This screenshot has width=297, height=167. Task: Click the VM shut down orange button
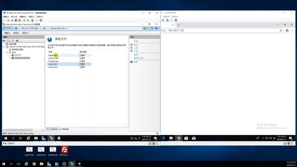[19, 20]
